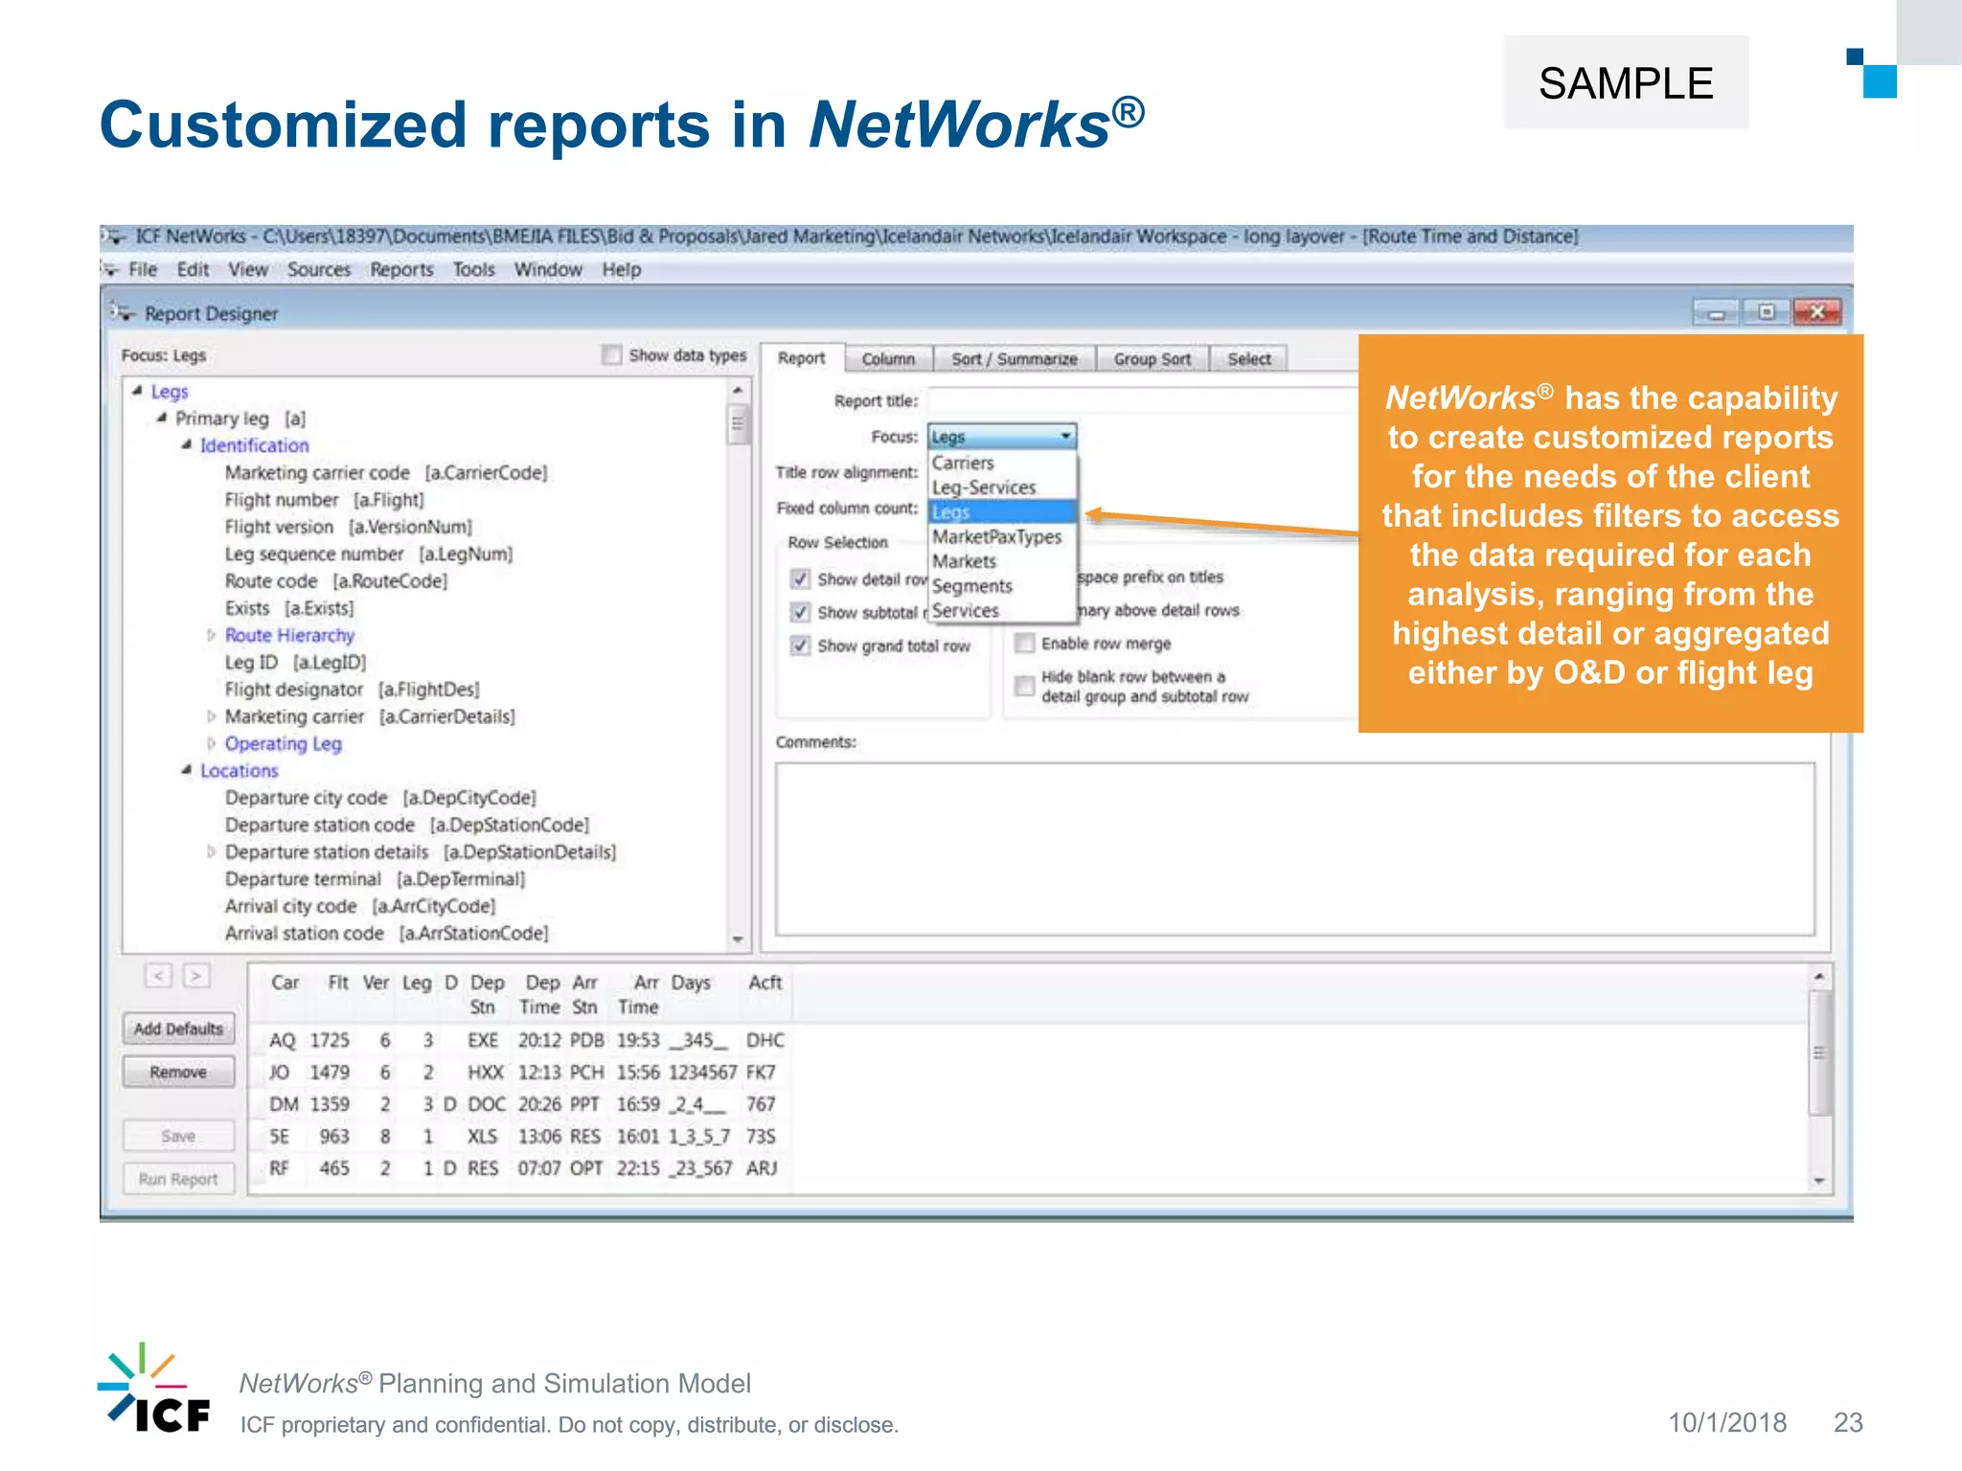Open the Sources menu
The image size is (1962, 1471).
click(x=319, y=269)
